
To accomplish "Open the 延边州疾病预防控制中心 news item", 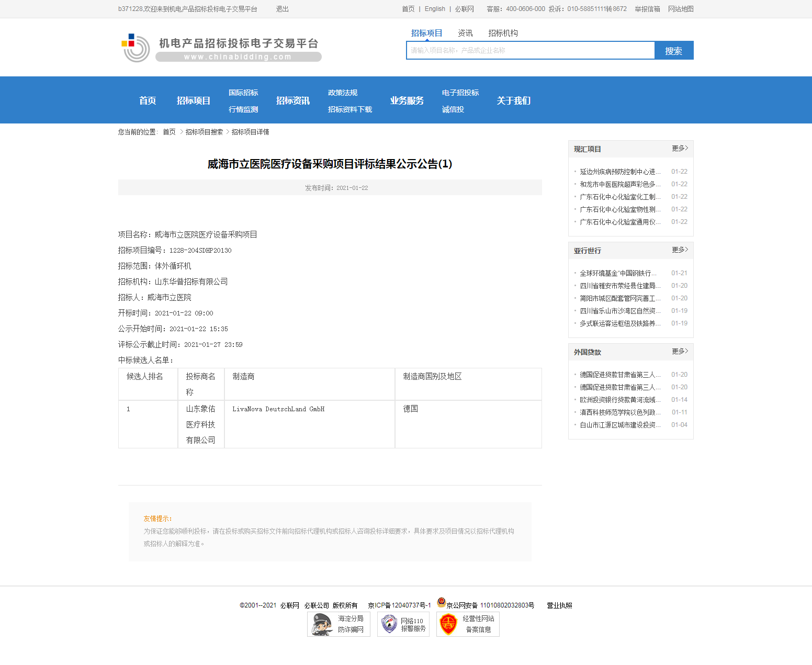I will pos(619,171).
